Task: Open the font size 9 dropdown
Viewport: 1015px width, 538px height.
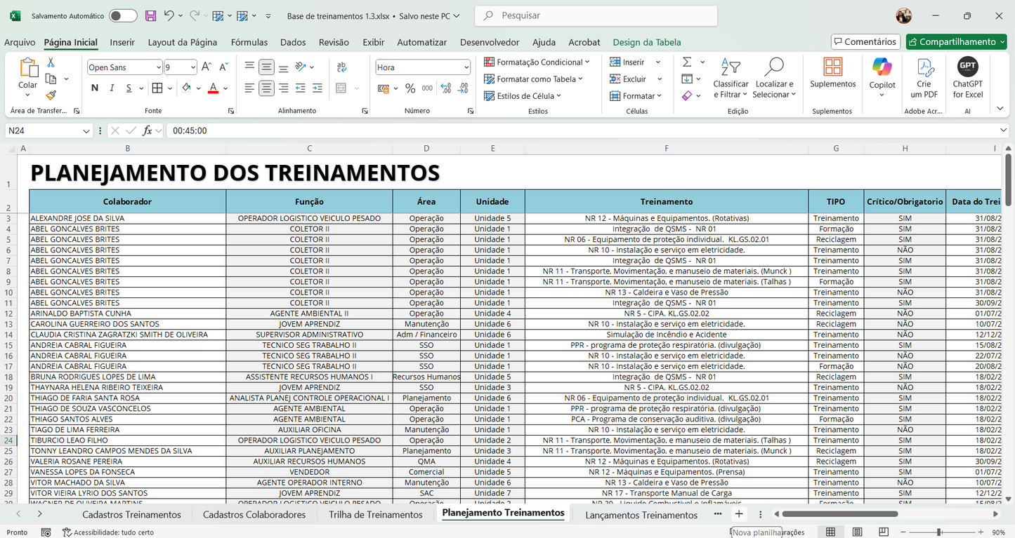Action: pos(192,67)
